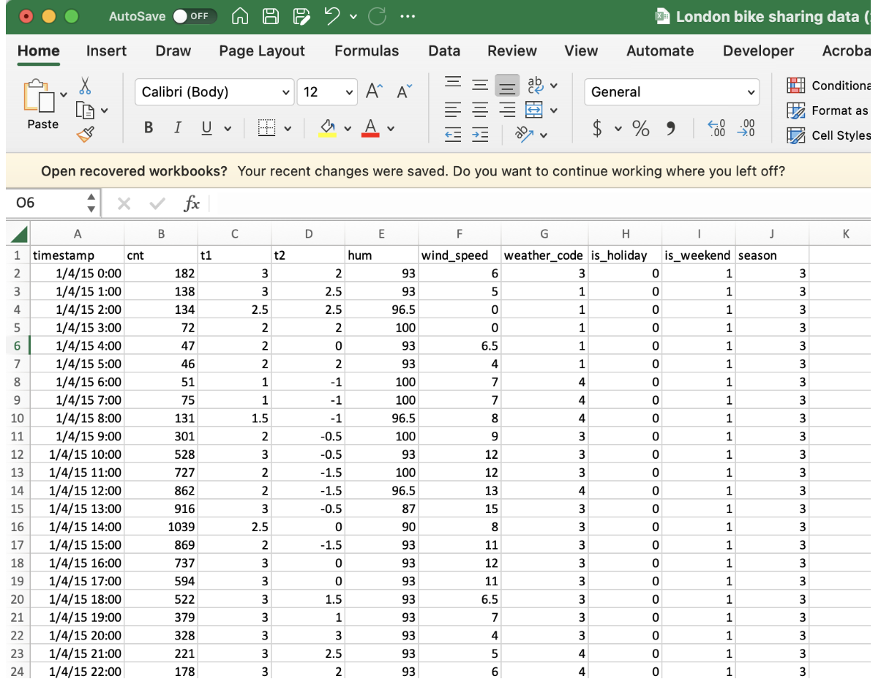Decrease decimal places
The height and width of the screenshot is (679, 881).
point(746,129)
